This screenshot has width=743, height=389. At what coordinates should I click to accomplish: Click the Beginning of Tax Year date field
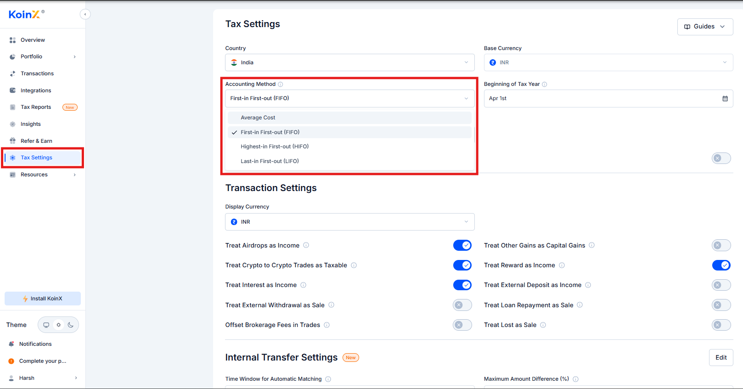[608, 98]
